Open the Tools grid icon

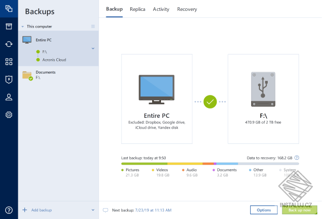pos(9,62)
